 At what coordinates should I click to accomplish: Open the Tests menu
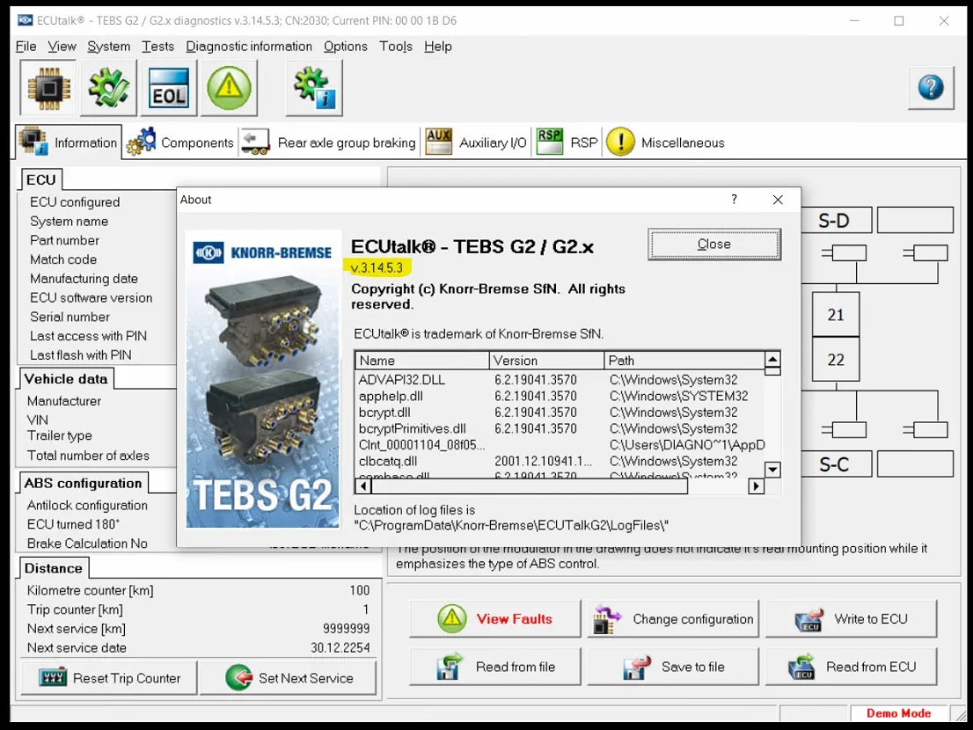tap(157, 47)
